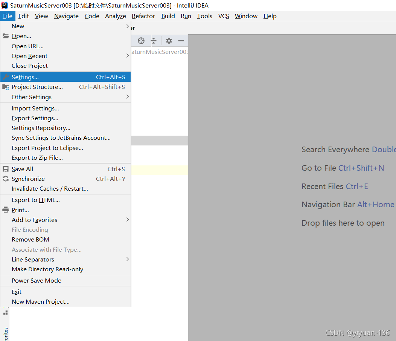Viewport: 396px width, 341px height.
Task: Choose Export Project to Eclipse...
Action: click(x=65, y=148)
